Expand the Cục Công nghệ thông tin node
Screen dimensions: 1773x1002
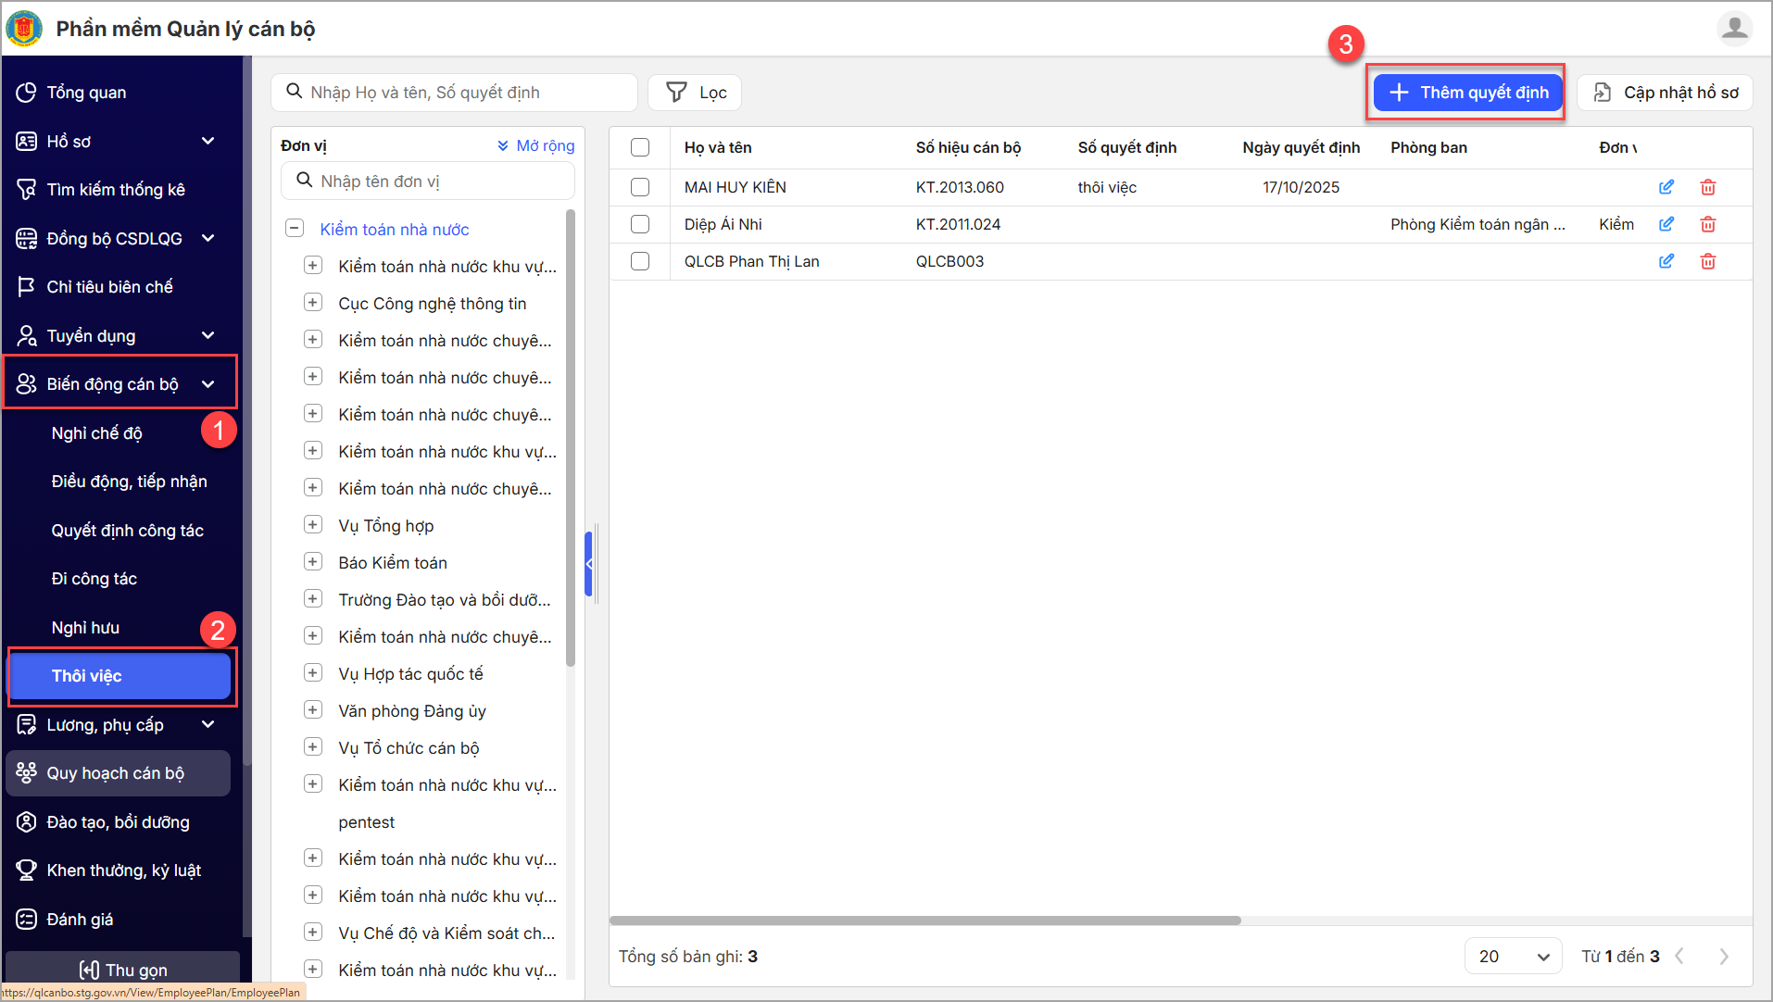(313, 303)
